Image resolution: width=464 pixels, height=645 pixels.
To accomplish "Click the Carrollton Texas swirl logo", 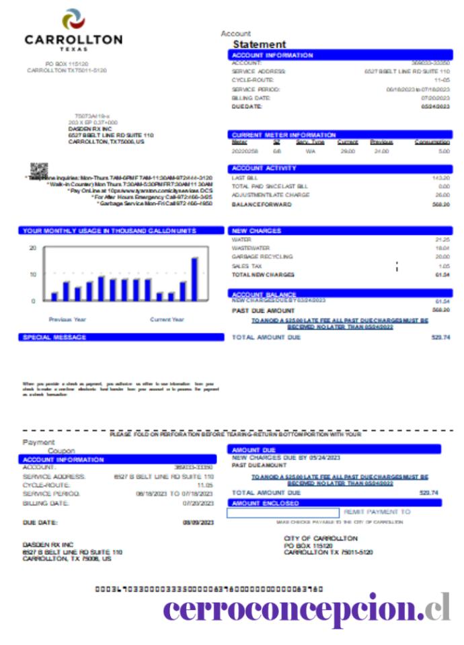I will (73, 19).
